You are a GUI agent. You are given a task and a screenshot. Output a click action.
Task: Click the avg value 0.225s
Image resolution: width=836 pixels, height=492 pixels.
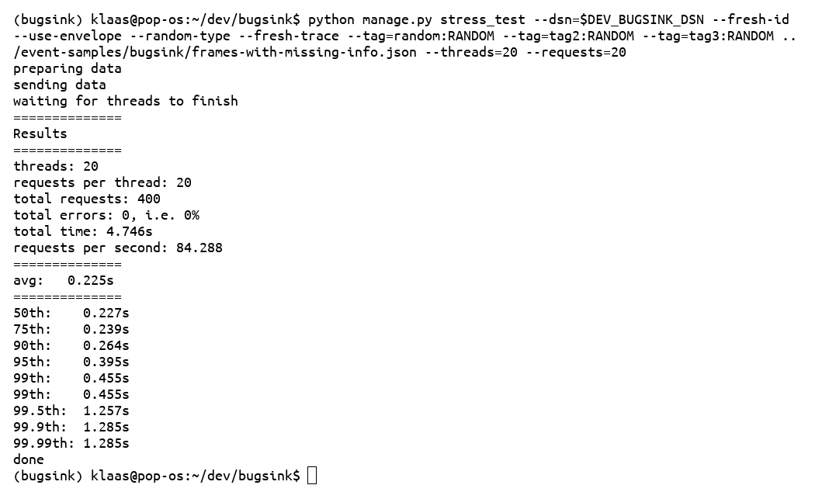coord(91,280)
